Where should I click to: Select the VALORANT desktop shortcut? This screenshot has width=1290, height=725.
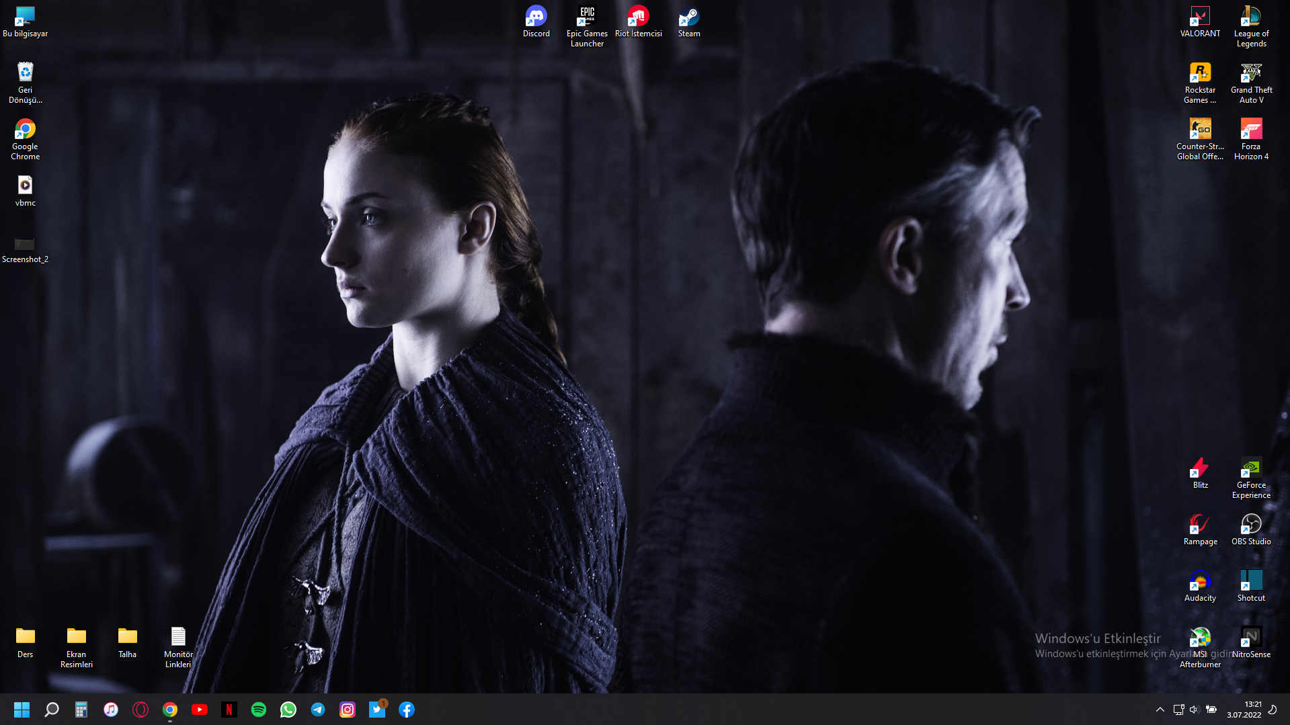click(x=1201, y=22)
